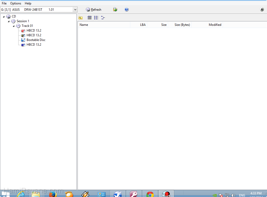Click the IsoBuster taskbar icon
This screenshot has height=197, width=267.
(166, 194)
